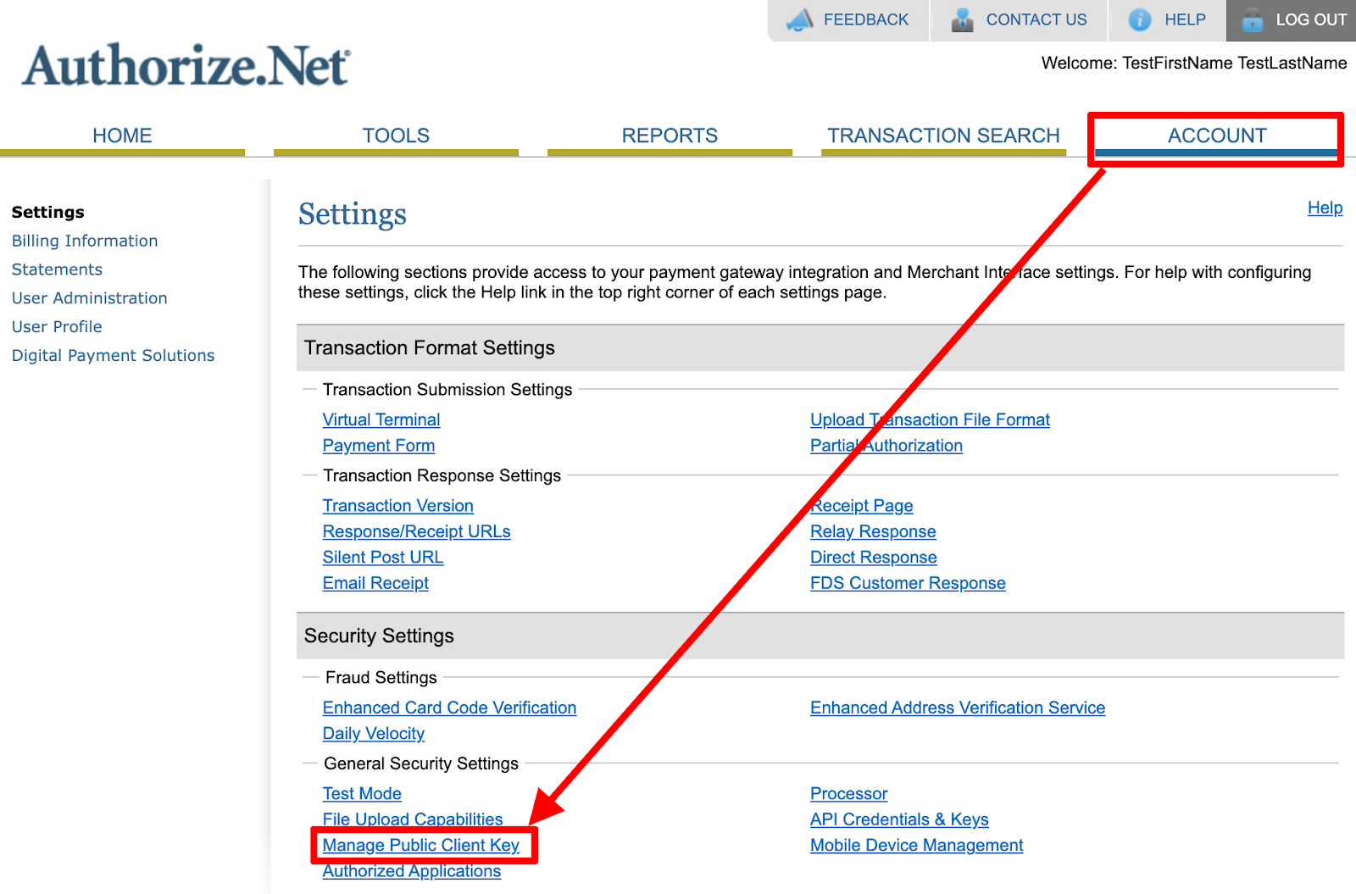Click the Contact Us person icon
Screen dimensions: 1356x894
(962, 19)
